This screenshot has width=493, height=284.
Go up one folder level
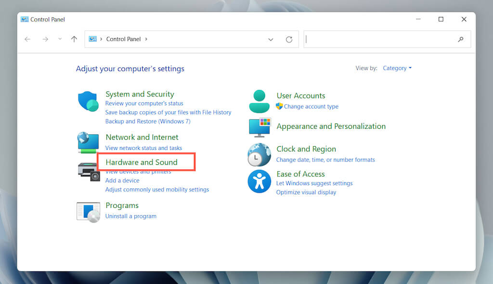(74, 40)
